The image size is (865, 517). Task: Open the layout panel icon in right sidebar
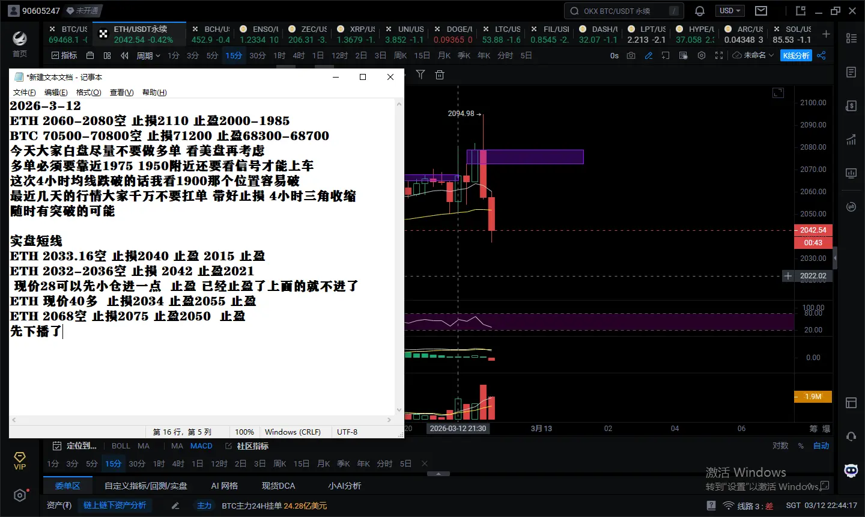coord(851,403)
